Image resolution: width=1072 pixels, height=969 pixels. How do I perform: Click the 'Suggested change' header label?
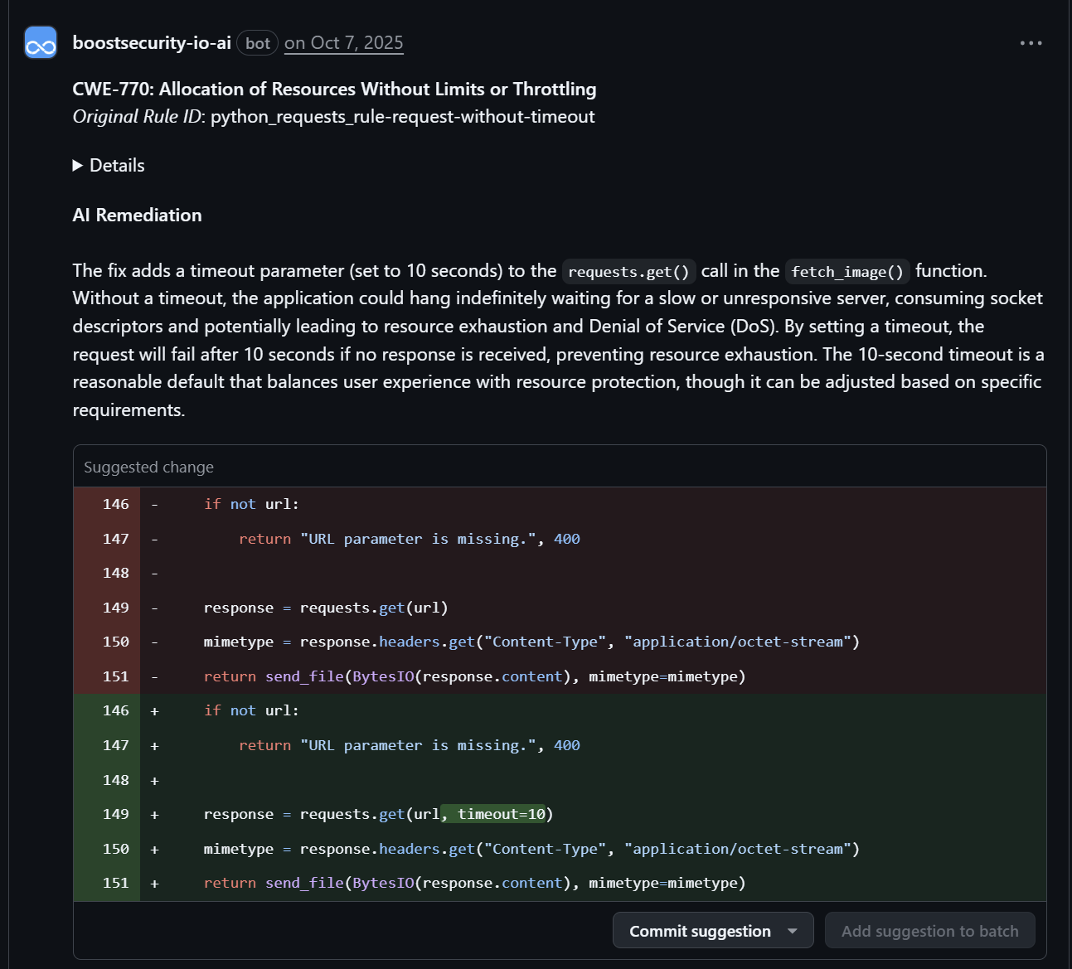(148, 468)
